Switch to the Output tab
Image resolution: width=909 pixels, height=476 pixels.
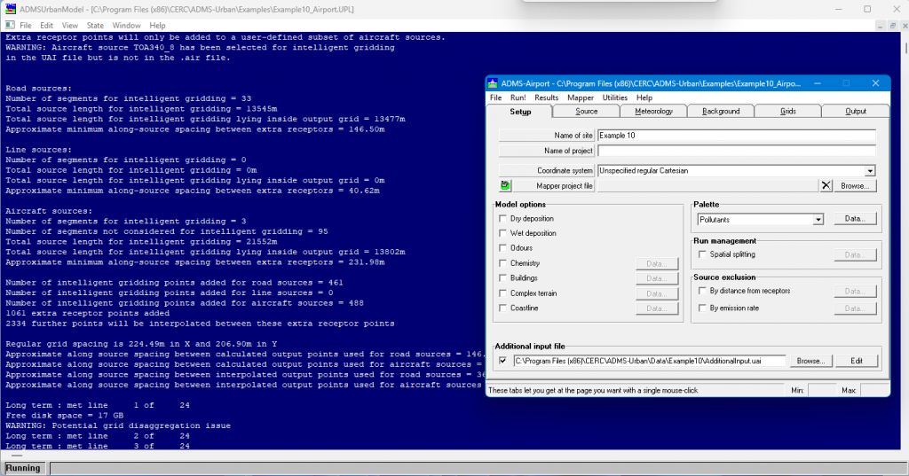pos(856,111)
